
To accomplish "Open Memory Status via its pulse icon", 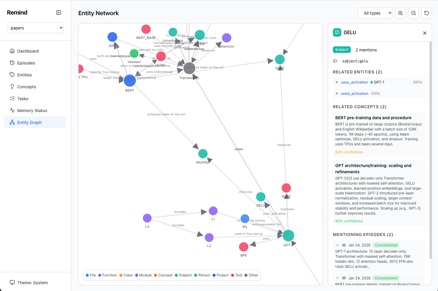I will [x=12, y=110].
